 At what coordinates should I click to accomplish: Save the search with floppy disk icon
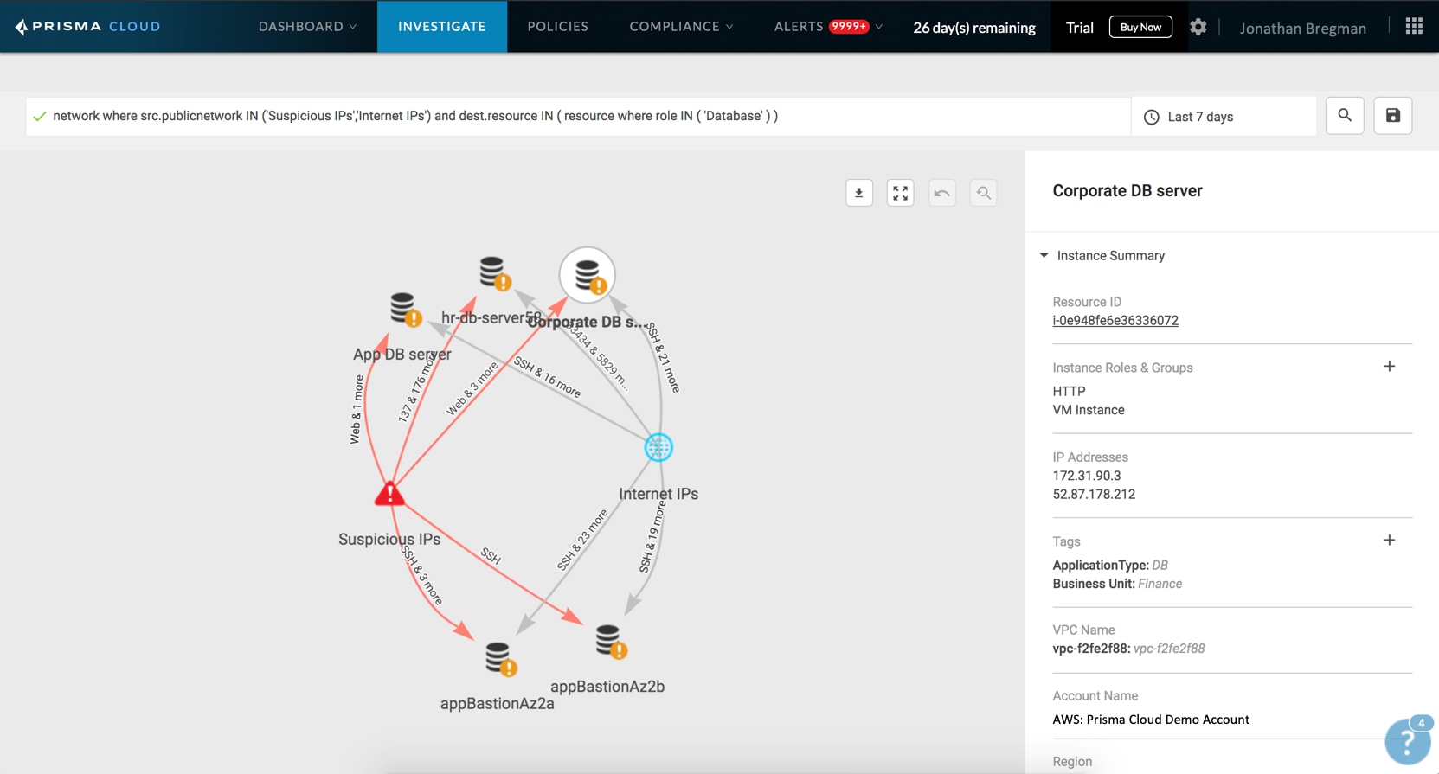coord(1392,116)
